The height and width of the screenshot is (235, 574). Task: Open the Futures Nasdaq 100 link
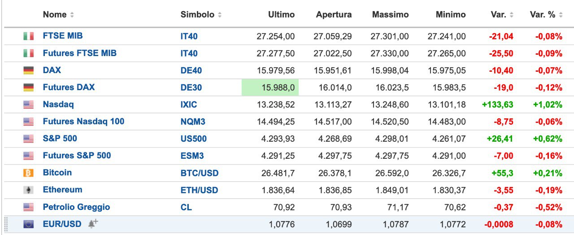click(x=83, y=122)
